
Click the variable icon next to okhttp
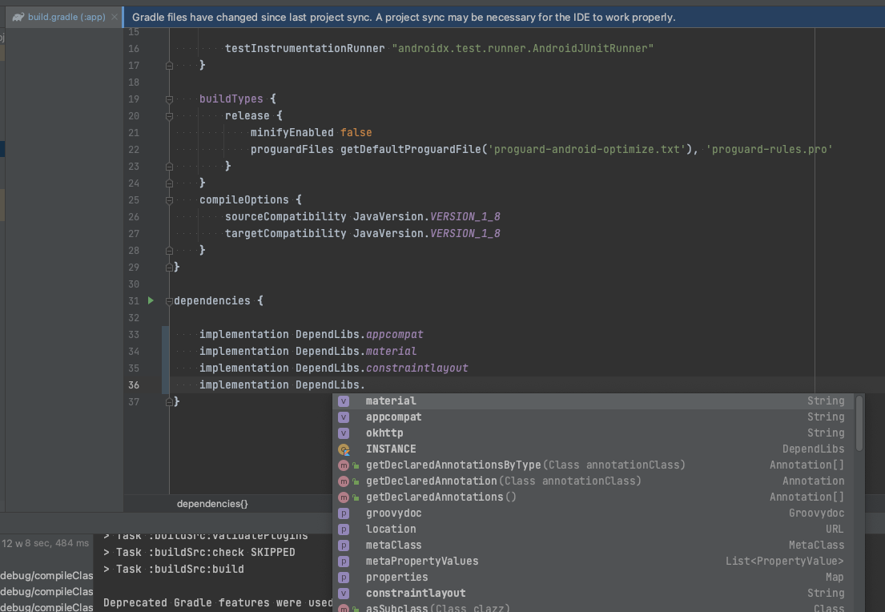[344, 433]
